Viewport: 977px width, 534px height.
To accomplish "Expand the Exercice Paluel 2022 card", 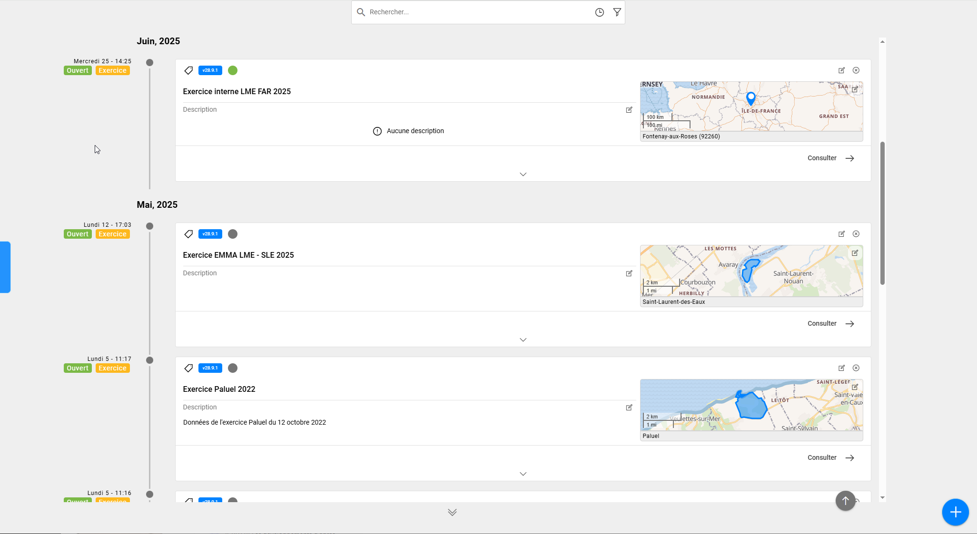I will [523, 474].
